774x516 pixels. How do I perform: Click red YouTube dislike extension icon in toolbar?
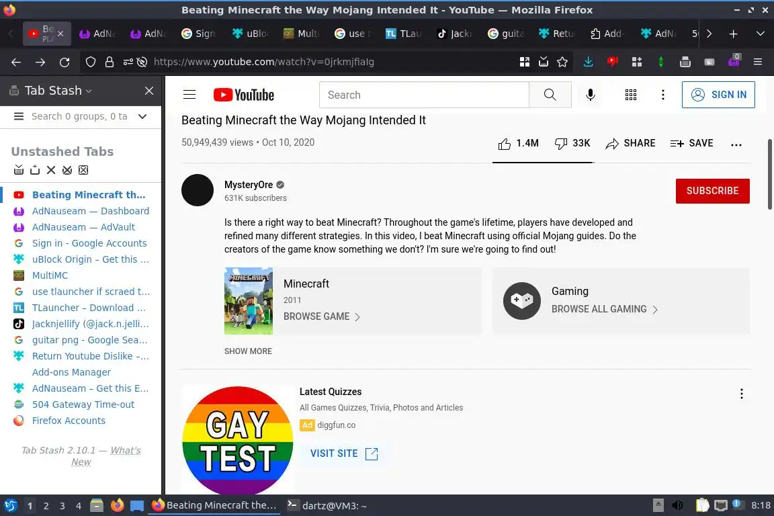pyautogui.click(x=613, y=62)
